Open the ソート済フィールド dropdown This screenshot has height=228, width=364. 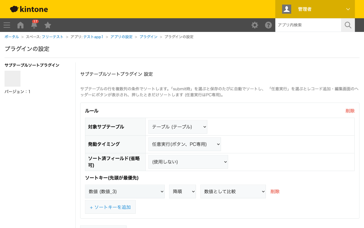point(188,162)
